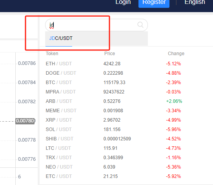
Task: Sort the list by Price column
Action: tap(109, 54)
